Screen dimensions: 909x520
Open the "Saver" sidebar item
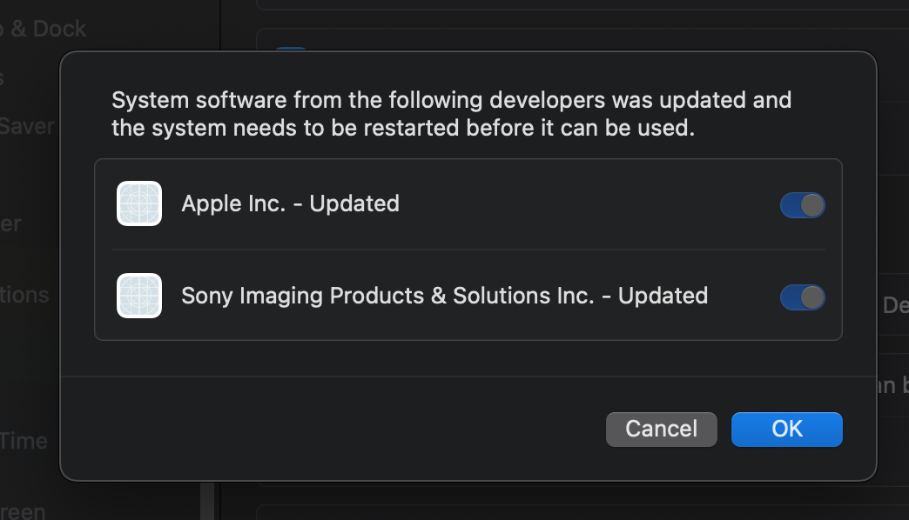click(x=26, y=126)
